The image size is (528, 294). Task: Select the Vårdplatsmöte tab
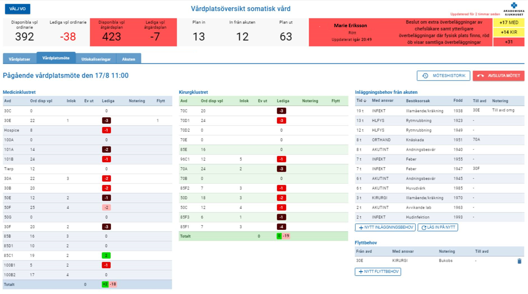click(x=56, y=58)
